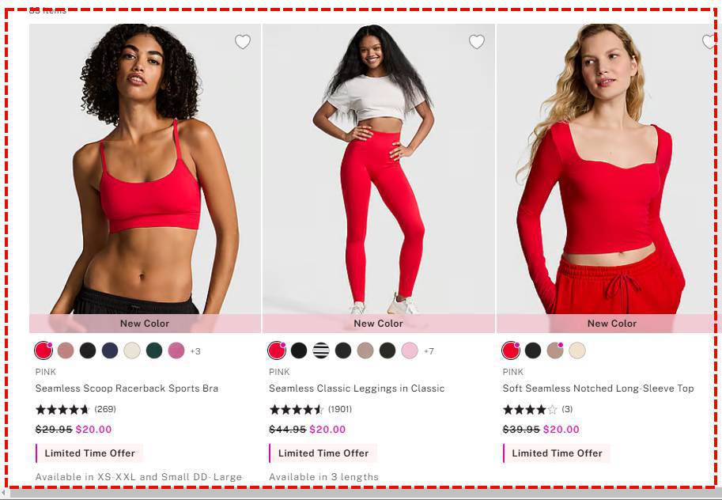Select navy swatch for the Sports Bra
This screenshot has width=722, height=500.
(110, 350)
